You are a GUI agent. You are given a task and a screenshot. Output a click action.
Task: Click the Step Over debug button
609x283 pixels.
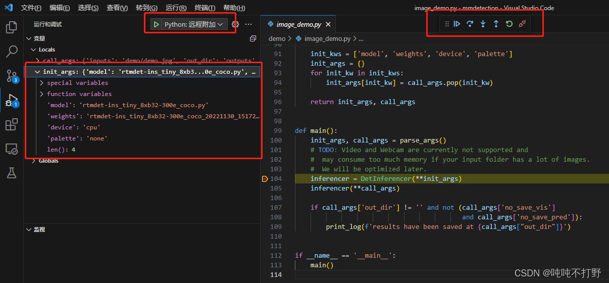point(470,24)
